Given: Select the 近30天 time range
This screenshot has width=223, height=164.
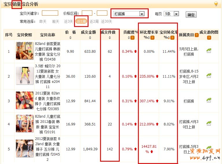Looking at the screenshot, I should pyautogui.click(x=106, y=21).
